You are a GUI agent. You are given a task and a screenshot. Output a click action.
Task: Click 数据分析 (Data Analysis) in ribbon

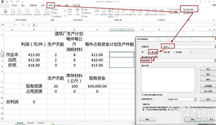click(188, 13)
